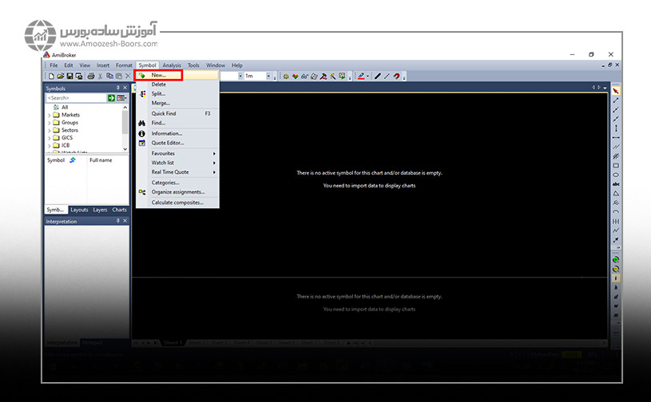Click the Save database toolbar icon

pos(69,76)
